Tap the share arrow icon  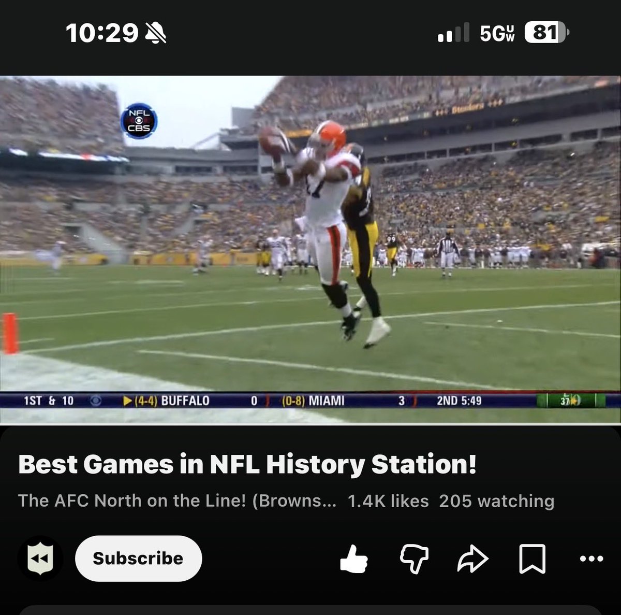coord(473,559)
